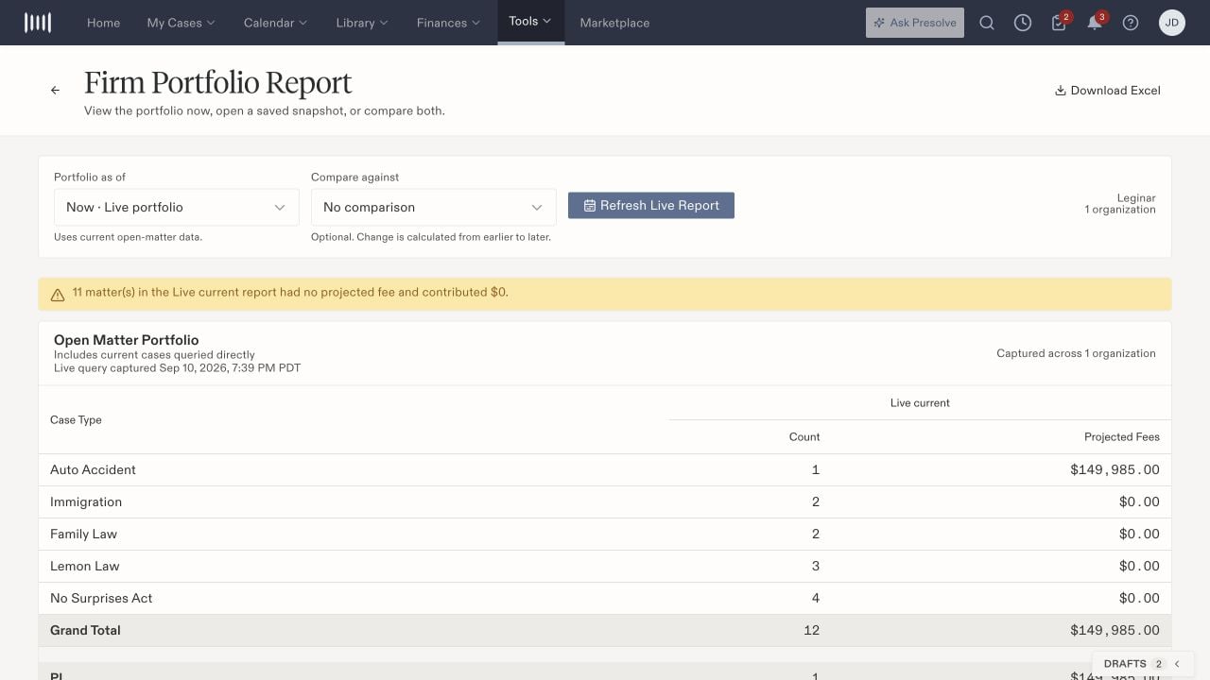Viewport: 1210px width, 680px height.
Task: Click the Open Matter Portfolio heading
Action: click(x=127, y=340)
